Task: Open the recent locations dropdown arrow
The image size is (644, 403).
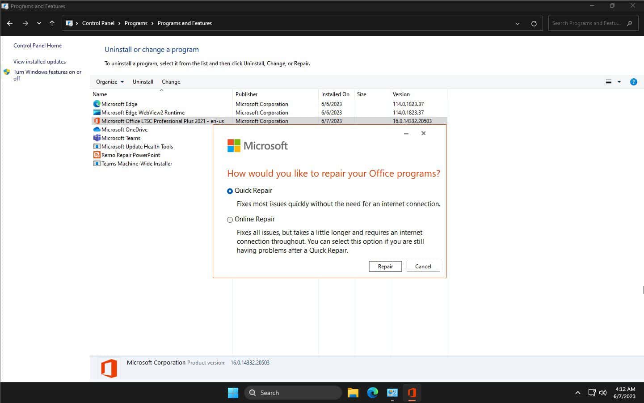Action: click(39, 23)
